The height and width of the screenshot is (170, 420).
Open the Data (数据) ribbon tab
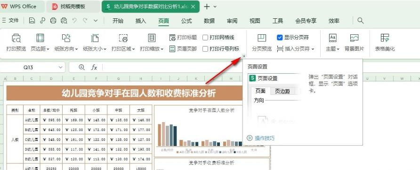click(209, 21)
